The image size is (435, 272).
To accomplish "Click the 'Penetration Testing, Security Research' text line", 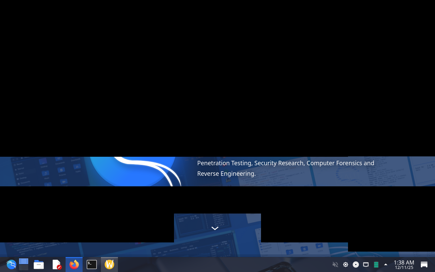I will coord(285,163).
